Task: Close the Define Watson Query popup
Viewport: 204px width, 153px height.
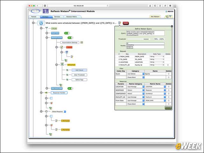Action: point(172,26)
